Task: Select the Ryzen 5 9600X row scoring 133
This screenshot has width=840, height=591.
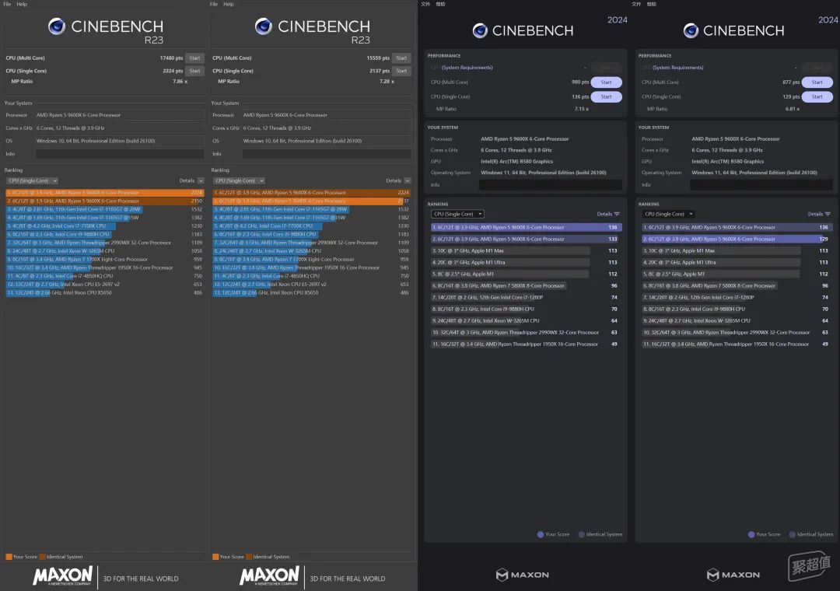Action: (526, 239)
